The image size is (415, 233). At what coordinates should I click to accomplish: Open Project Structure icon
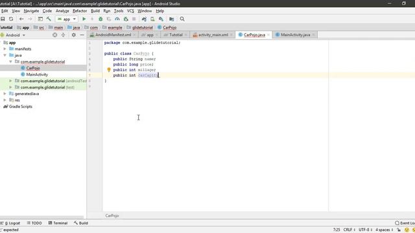pos(171,19)
